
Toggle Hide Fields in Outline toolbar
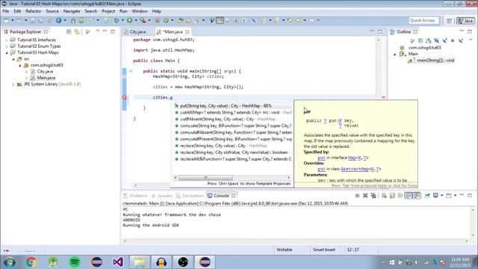click(x=436, y=40)
